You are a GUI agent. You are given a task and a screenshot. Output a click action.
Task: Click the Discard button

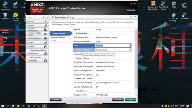point(118,100)
